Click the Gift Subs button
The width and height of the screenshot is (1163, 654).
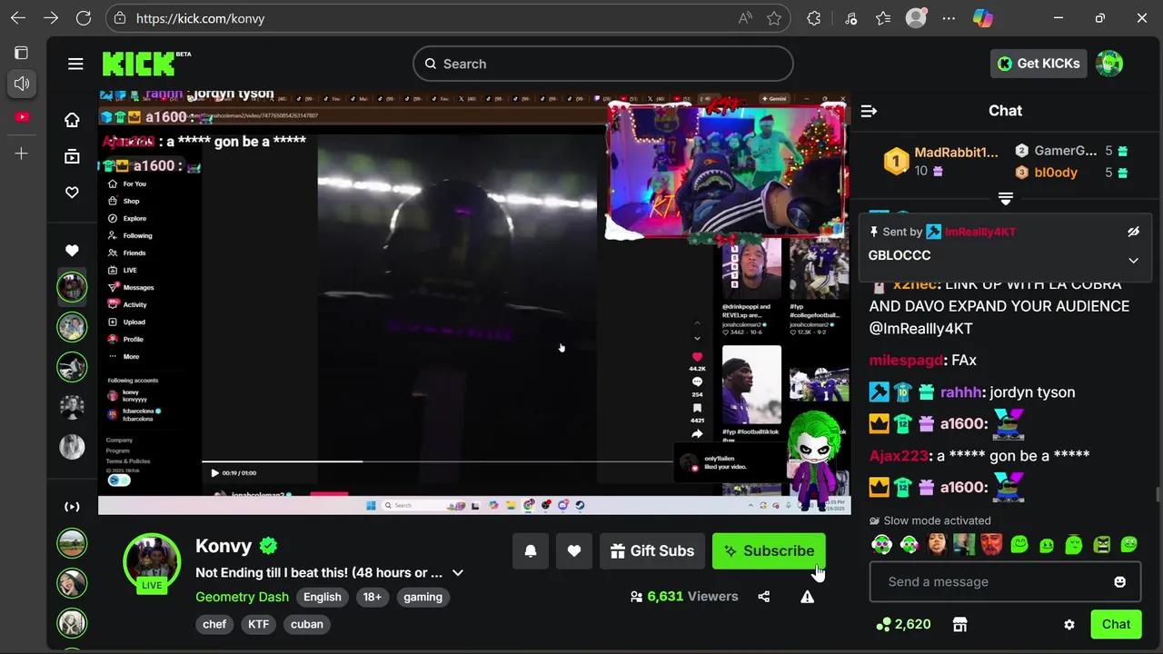[x=652, y=550]
